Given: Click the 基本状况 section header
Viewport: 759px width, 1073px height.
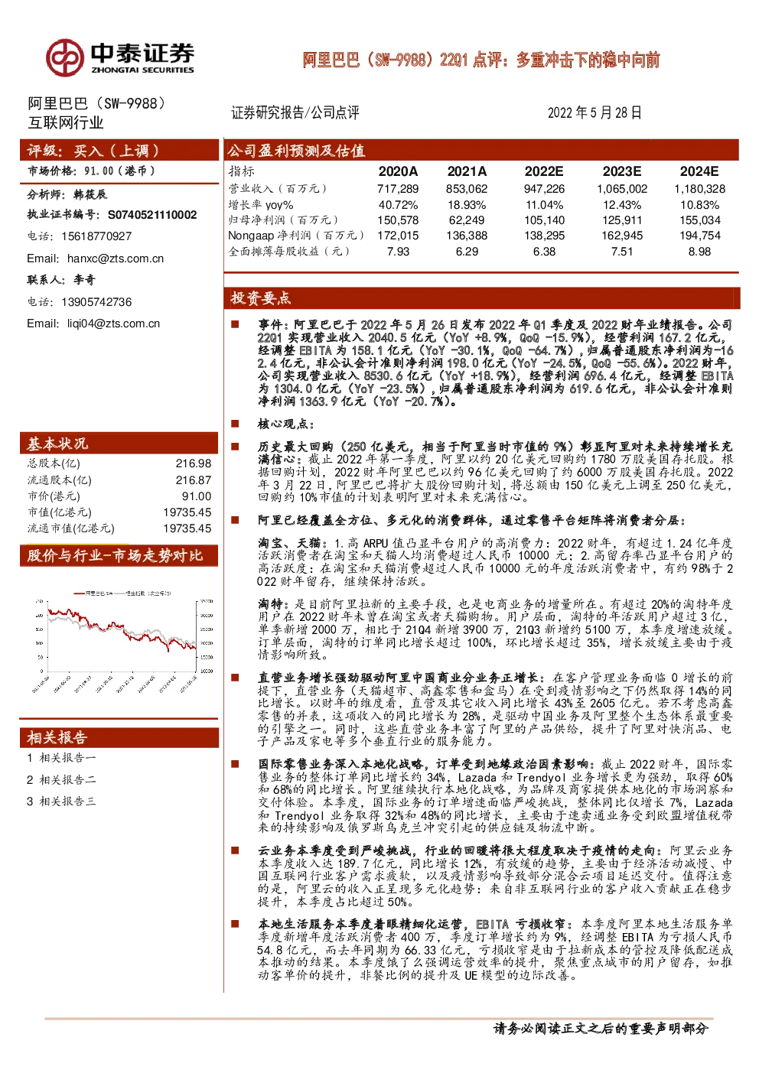Looking at the screenshot, I should pyautogui.click(x=119, y=444).
